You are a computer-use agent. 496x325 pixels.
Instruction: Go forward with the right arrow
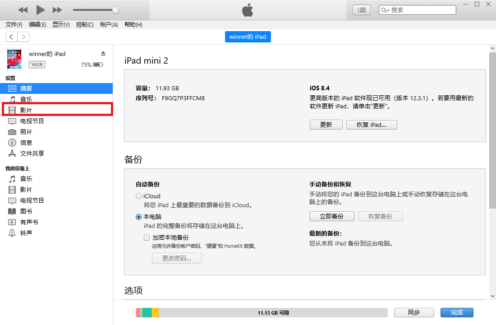point(23,37)
